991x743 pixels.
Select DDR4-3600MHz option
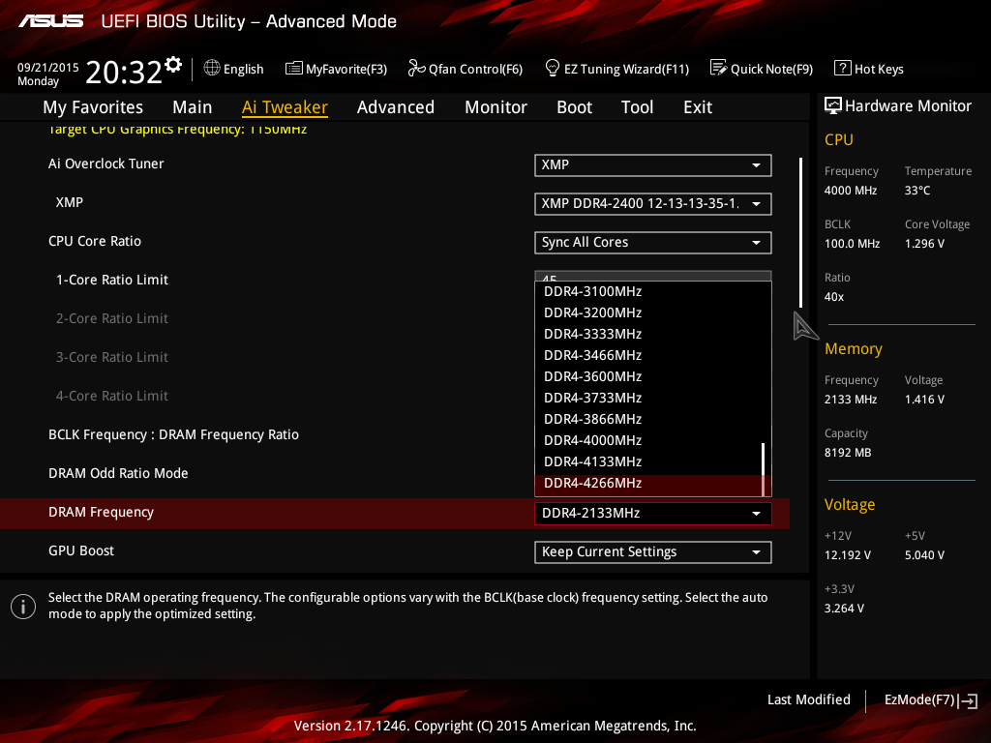[x=648, y=376]
